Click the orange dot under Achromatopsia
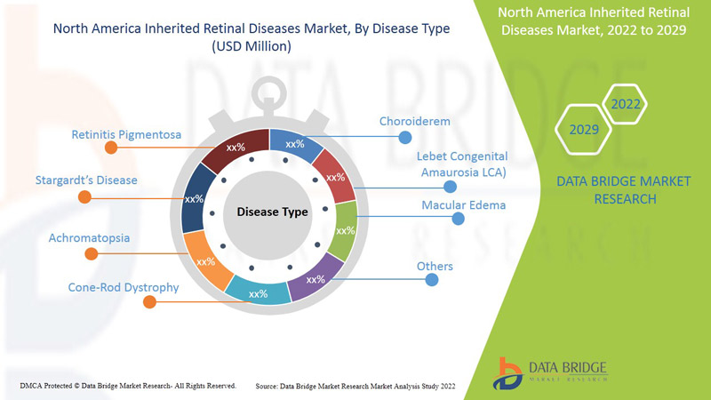Screen dimensions: 711x400 90,253
